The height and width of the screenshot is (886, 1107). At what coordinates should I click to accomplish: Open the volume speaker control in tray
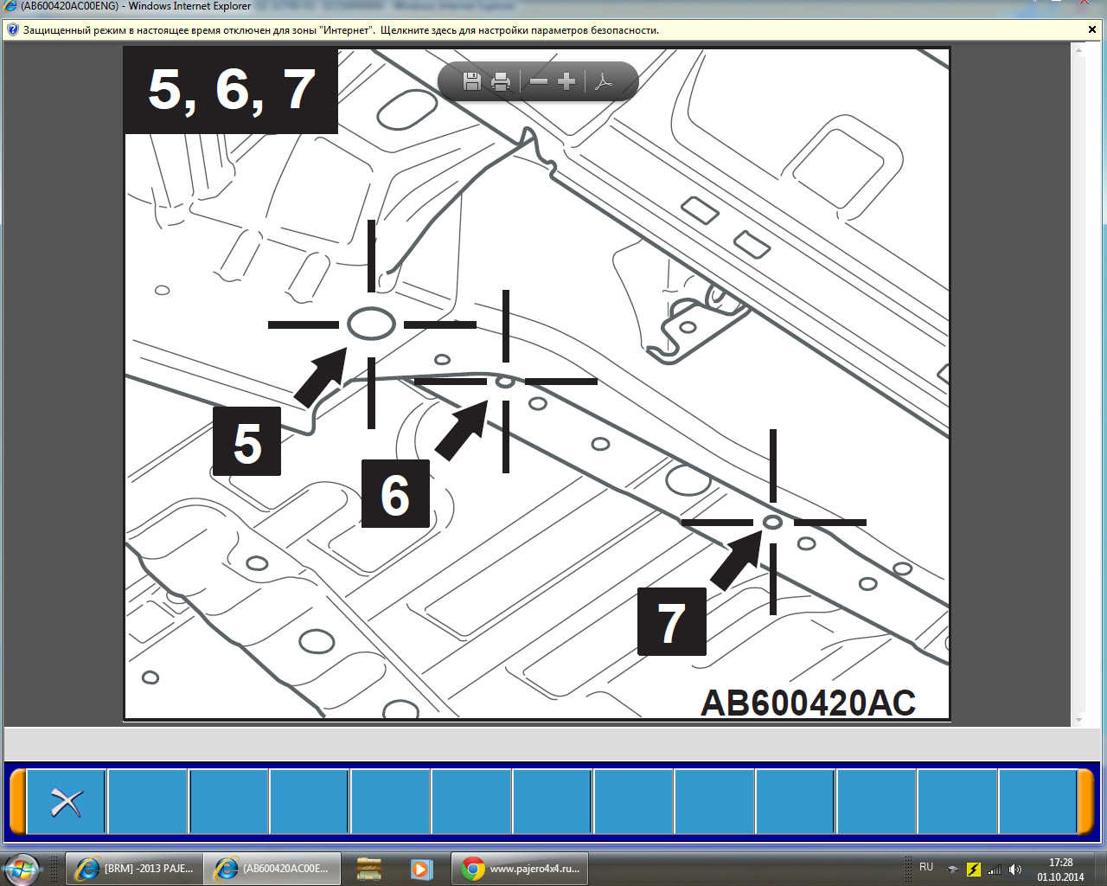point(1015,870)
